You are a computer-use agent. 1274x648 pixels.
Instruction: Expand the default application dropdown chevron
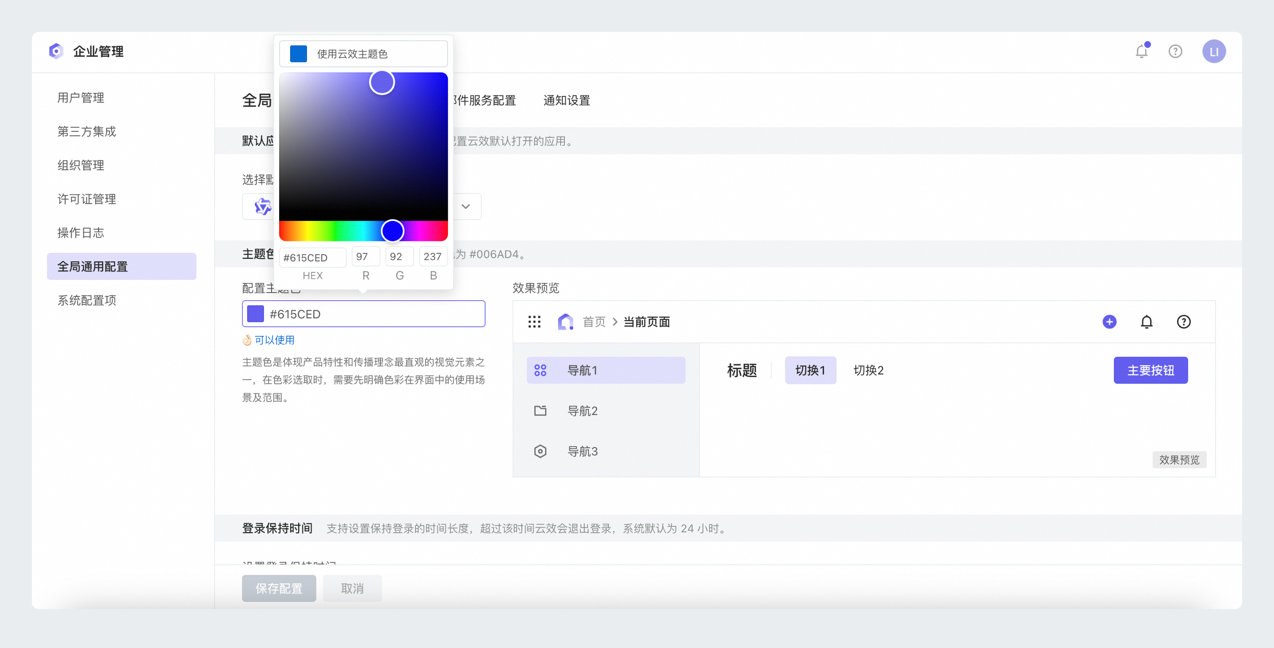click(x=465, y=206)
